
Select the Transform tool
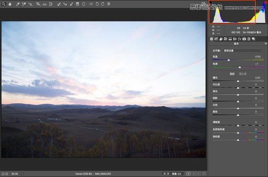[51, 4]
